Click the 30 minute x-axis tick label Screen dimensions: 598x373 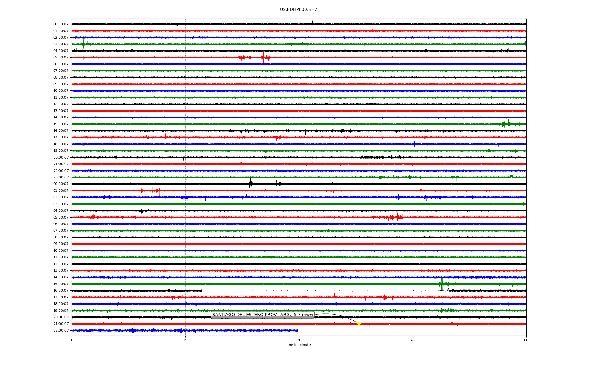coord(299,340)
